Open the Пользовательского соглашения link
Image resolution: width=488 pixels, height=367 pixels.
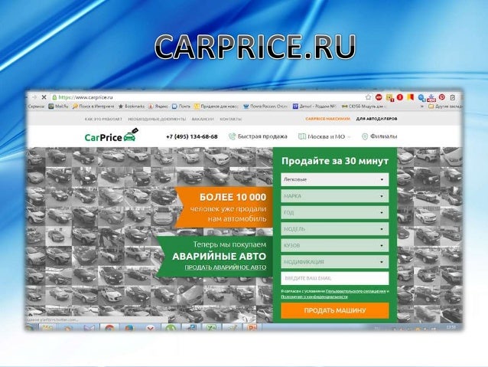point(356,291)
